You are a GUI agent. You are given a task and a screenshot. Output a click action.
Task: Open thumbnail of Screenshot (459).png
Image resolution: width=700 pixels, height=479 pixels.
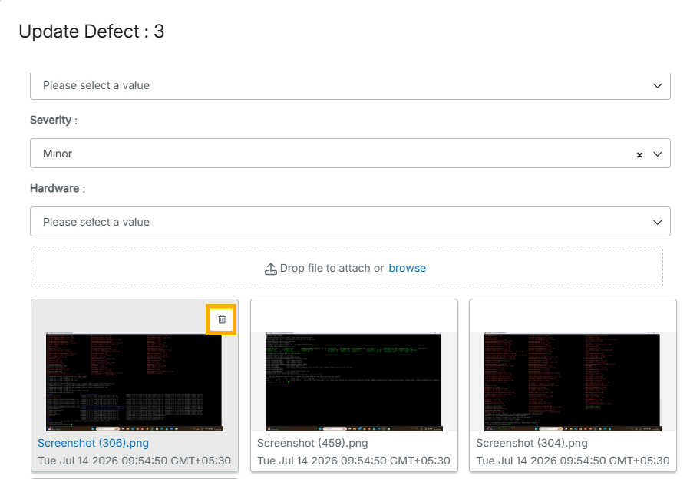pyautogui.click(x=354, y=382)
